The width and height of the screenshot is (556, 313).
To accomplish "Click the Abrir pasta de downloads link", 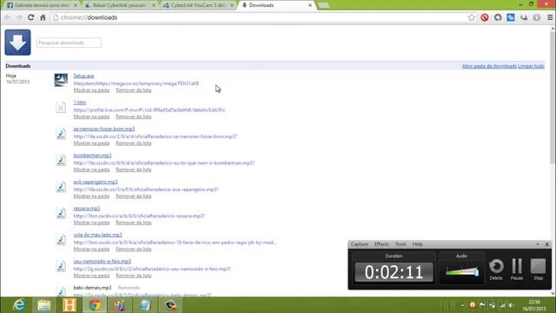I will [489, 66].
